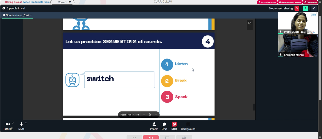Click the switch to alternate room link

point(36,2)
